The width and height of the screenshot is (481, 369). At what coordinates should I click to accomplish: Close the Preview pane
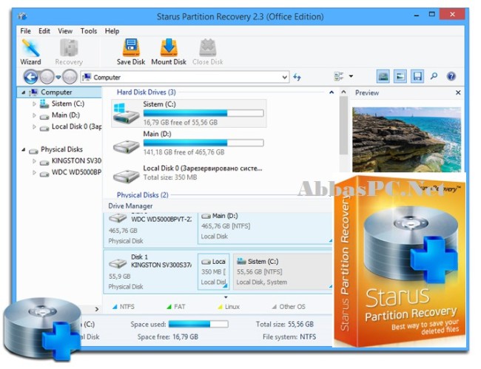(458, 92)
